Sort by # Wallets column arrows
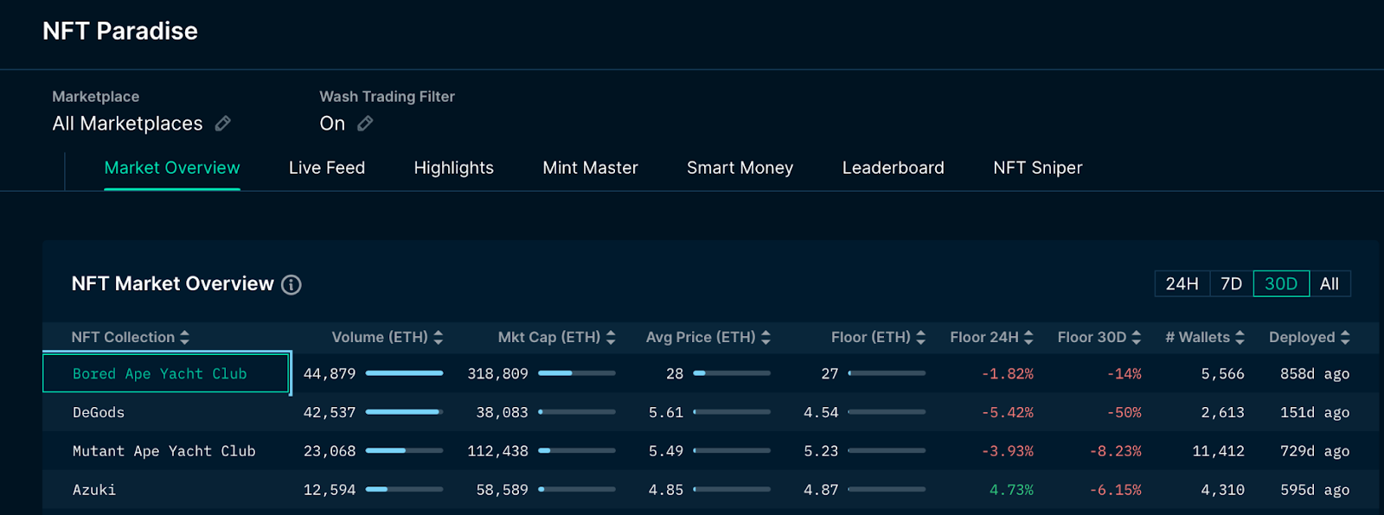The width and height of the screenshot is (1384, 515). 1240,337
